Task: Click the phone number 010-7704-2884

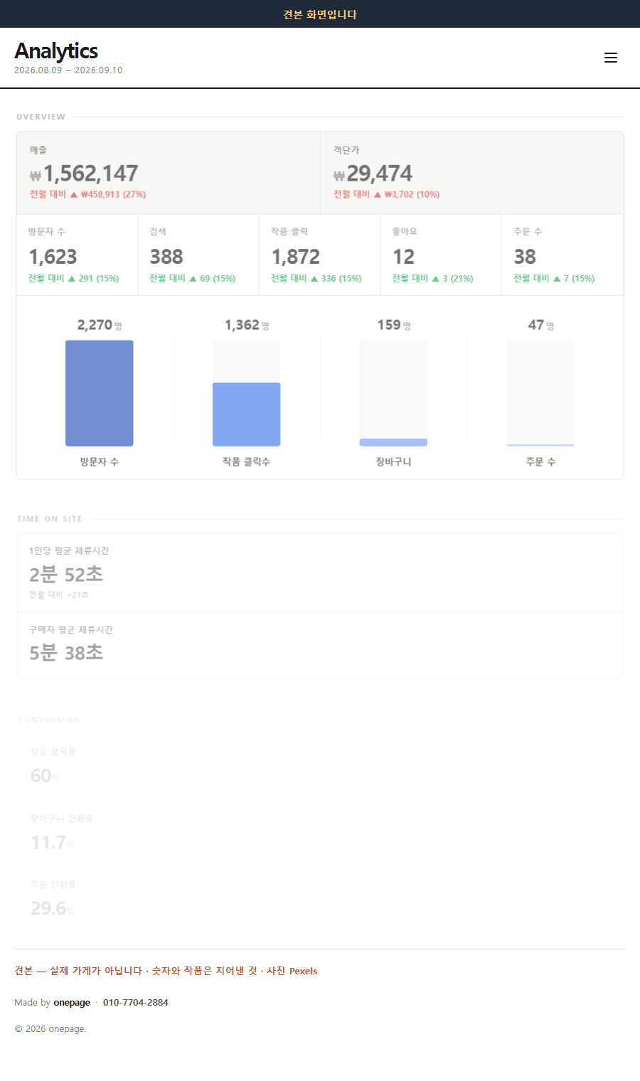Action: coord(136,1002)
